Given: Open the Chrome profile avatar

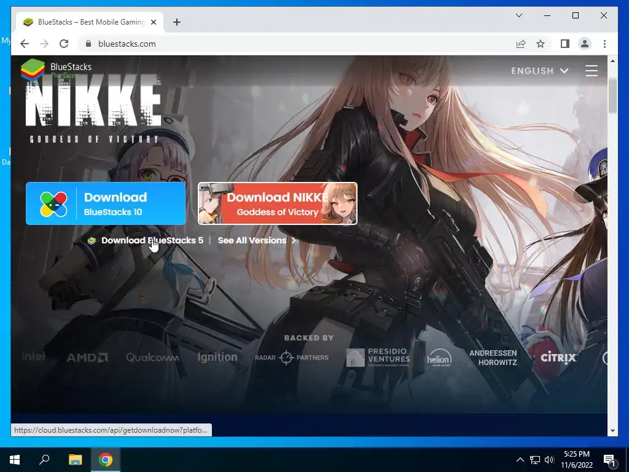Looking at the screenshot, I should pyautogui.click(x=585, y=44).
